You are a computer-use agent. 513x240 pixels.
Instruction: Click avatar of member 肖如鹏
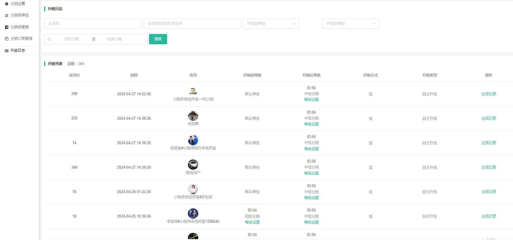[x=193, y=116]
